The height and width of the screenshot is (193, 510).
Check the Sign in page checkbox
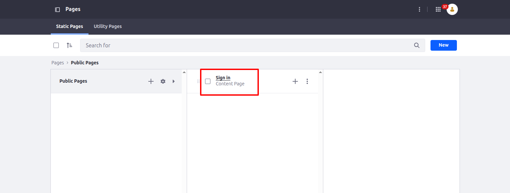coord(208,81)
